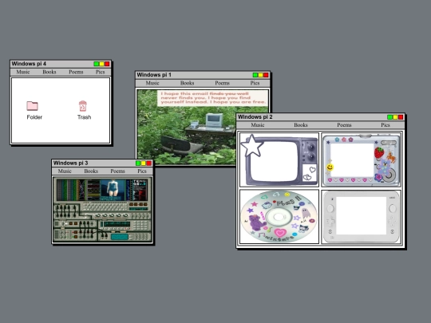
Task: Click the Trash label text
Action: point(84,117)
